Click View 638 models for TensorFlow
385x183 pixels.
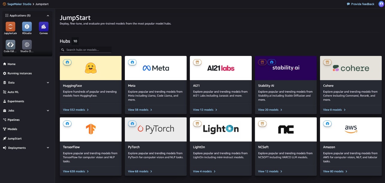click(x=76, y=171)
